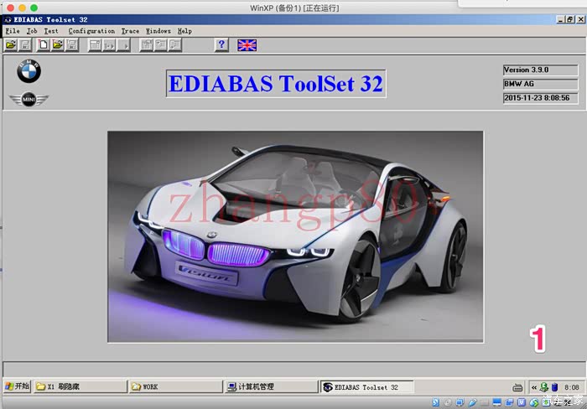Open the Trace menu
Screen dimensions: 587x409
coord(130,31)
